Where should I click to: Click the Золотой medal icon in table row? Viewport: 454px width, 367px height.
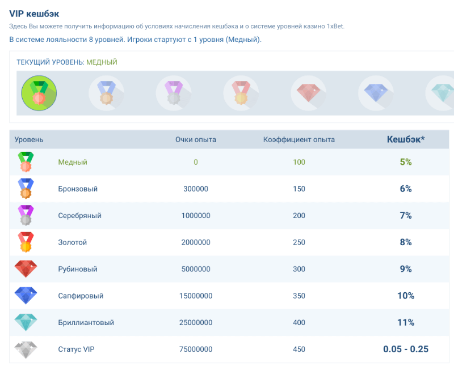pyautogui.click(x=26, y=242)
